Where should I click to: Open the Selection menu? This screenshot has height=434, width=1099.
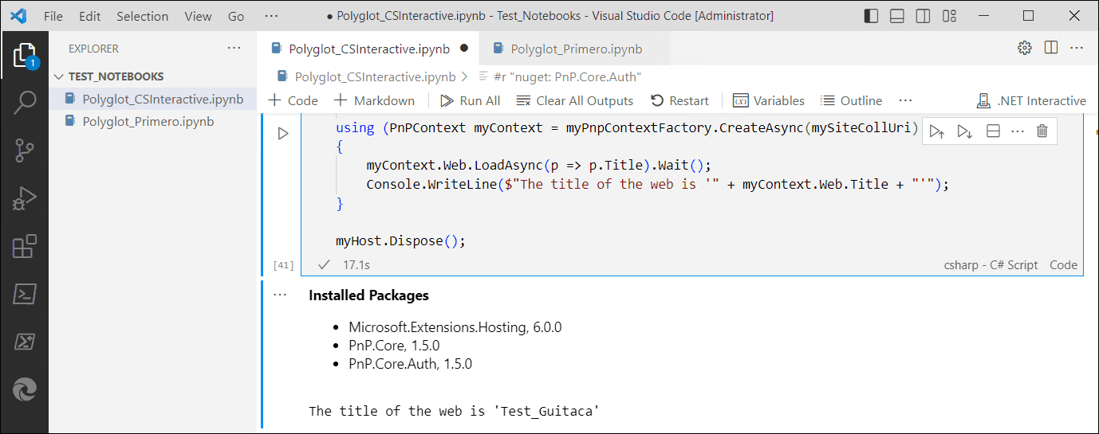point(142,16)
